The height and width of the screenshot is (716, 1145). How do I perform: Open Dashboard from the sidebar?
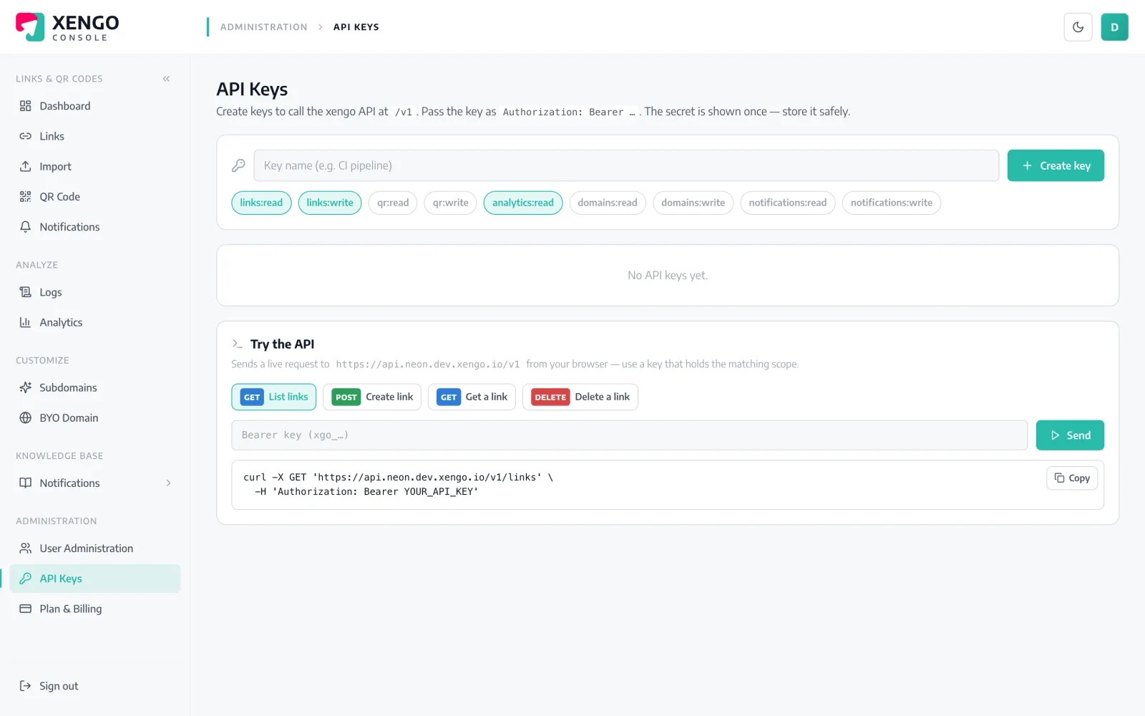click(x=95, y=106)
